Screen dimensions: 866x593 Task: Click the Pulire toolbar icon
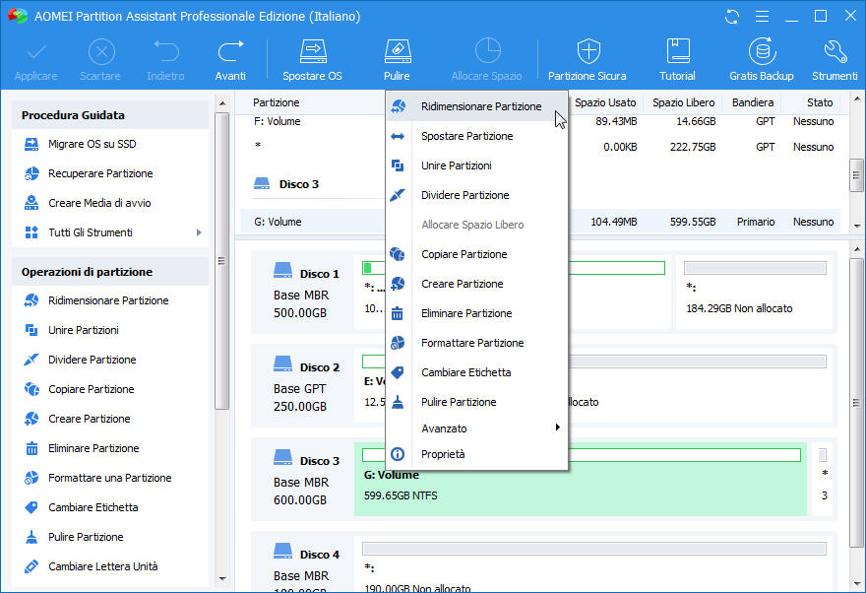(x=398, y=52)
